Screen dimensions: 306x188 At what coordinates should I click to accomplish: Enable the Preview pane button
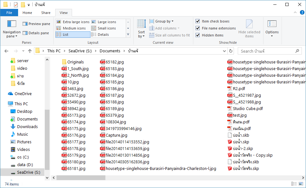pos(36,24)
